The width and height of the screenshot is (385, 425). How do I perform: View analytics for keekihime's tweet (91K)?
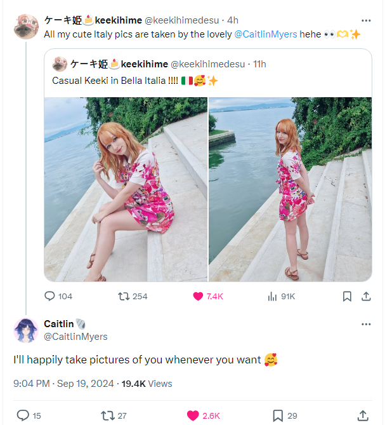273,296
